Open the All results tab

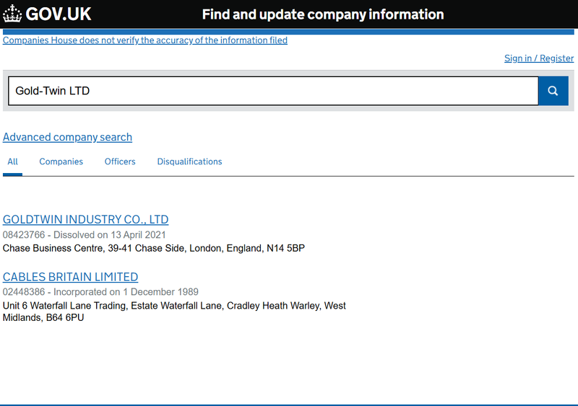tap(12, 162)
